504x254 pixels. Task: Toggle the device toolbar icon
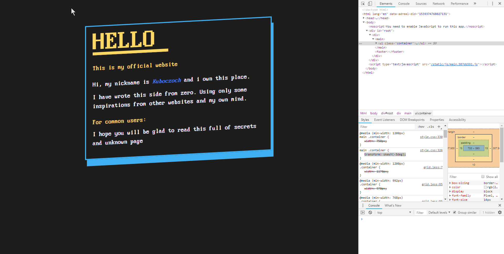370,4
